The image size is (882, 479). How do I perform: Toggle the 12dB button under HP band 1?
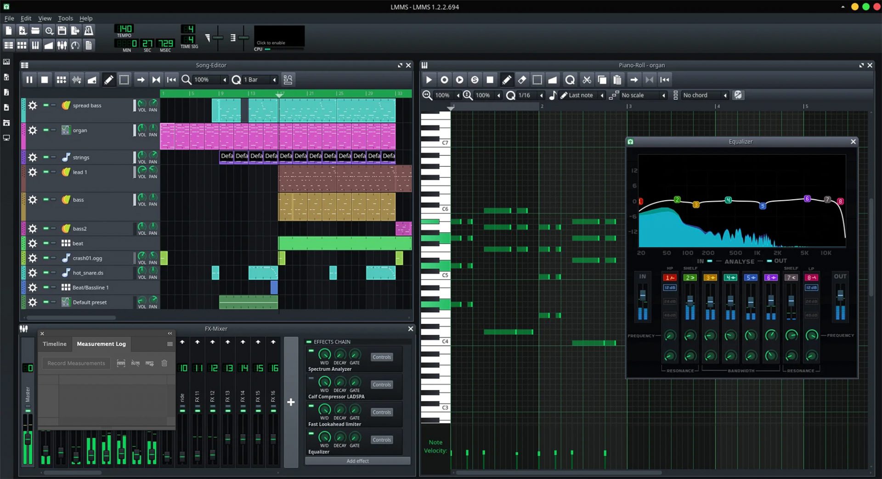tap(669, 288)
